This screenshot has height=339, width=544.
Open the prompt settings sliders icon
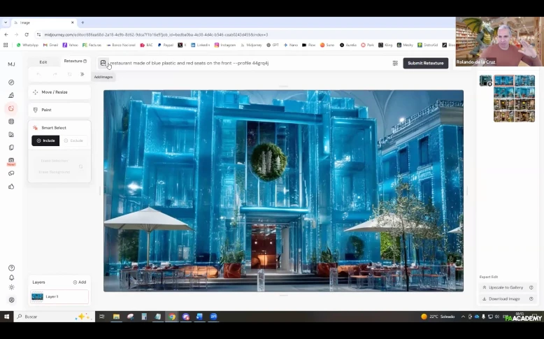[x=395, y=63]
